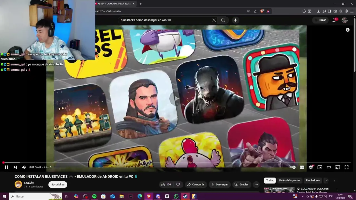Subscribe with the Suscribirse button
The height and width of the screenshot is (200, 356).
(58, 184)
